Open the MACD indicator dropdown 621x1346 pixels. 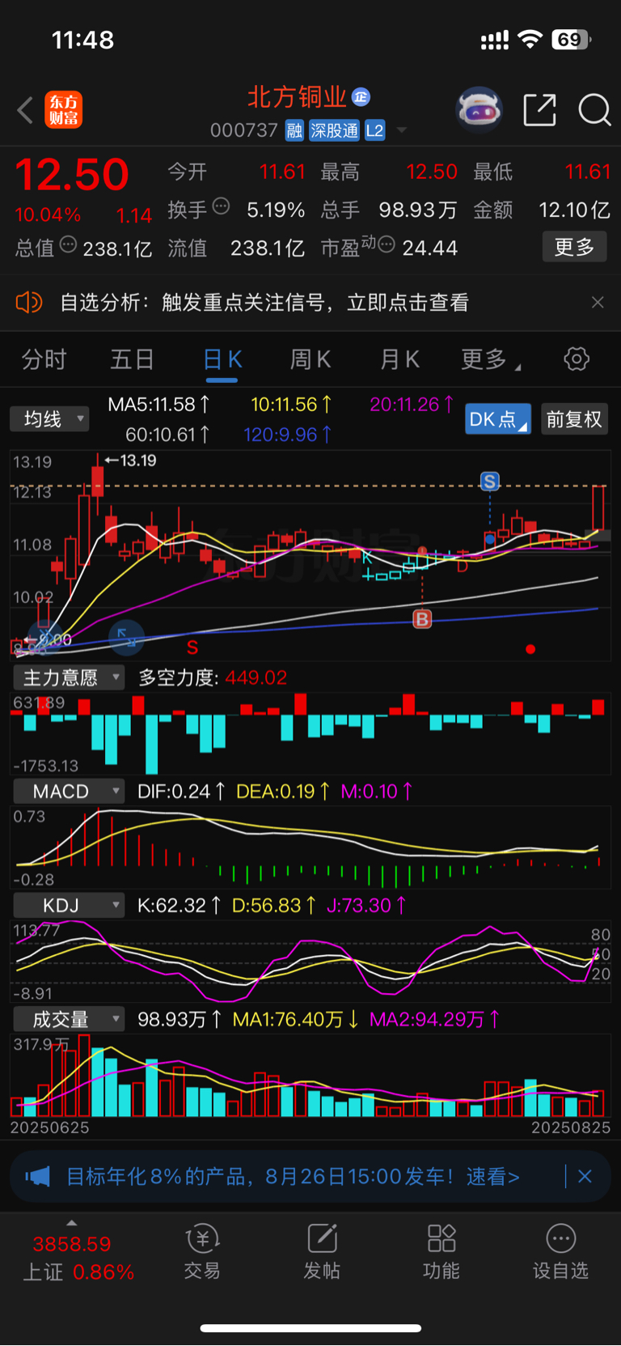(68, 792)
